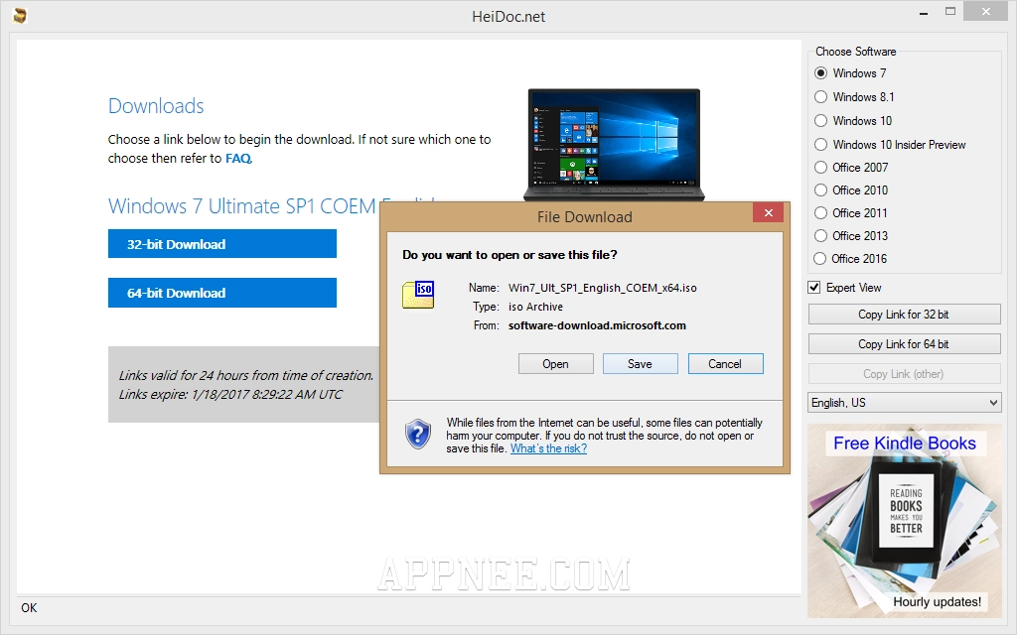
Task: Click Save in the File Download dialog
Action: (x=641, y=364)
